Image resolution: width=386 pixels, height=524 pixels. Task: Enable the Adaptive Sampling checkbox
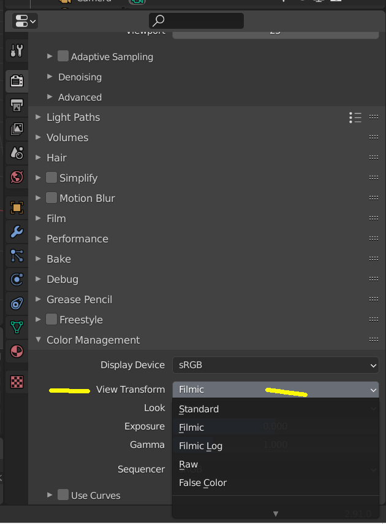(63, 56)
